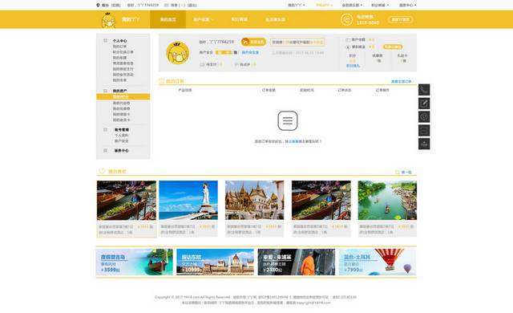Open 我的订单 in the left sidebar
The width and height of the screenshot is (513, 313).
coord(119,47)
